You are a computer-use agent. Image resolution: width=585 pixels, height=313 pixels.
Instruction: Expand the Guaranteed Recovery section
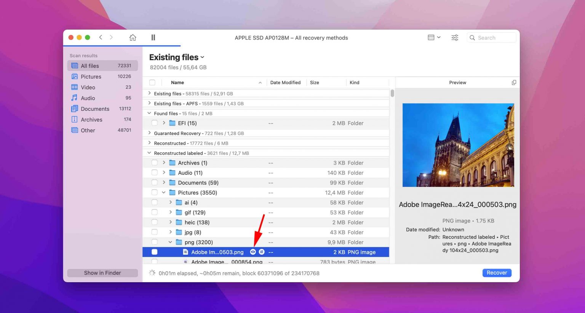click(149, 133)
